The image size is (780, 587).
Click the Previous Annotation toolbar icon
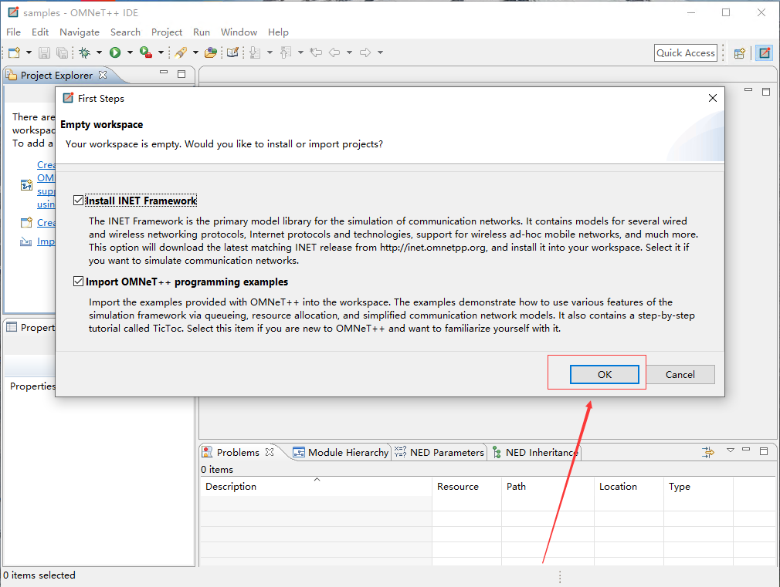[286, 52]
